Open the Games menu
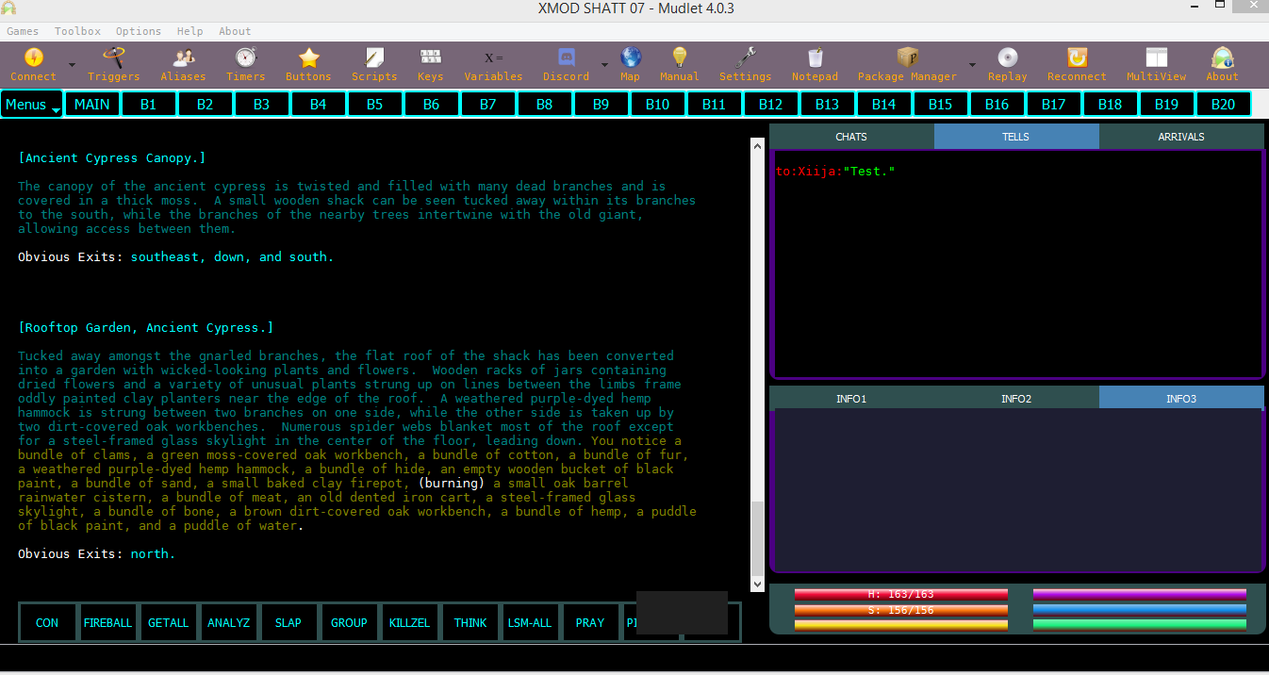The width and height of the screenshot is (1269, 675). 23,31
